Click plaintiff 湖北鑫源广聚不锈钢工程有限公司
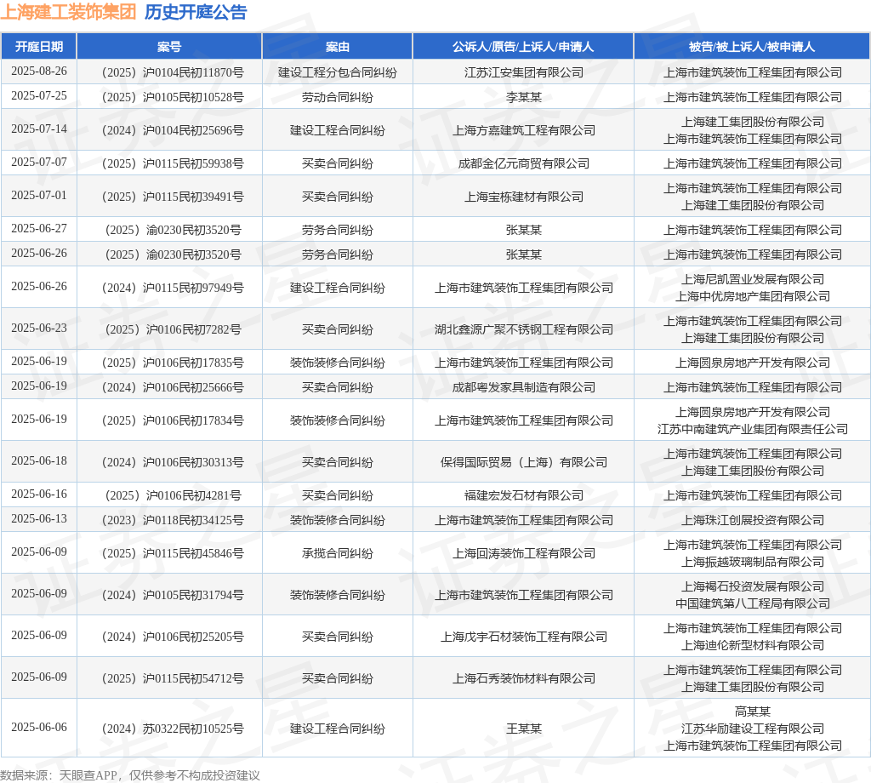871x783 pixels. pos(524,329)
